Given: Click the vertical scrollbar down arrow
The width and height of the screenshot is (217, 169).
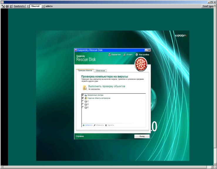Looking at the screenshot, I should [215, 164].
